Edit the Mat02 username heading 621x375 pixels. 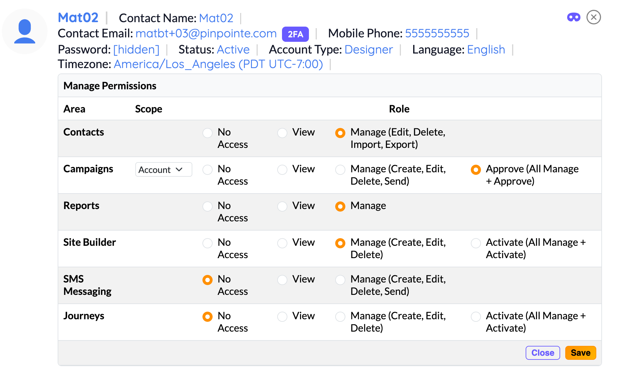(x=78, y=18)
